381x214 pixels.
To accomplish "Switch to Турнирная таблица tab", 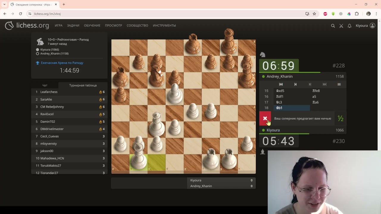I will (x=83, y=85).
